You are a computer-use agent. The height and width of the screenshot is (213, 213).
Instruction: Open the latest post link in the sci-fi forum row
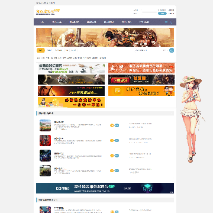(x=140, y=154)
